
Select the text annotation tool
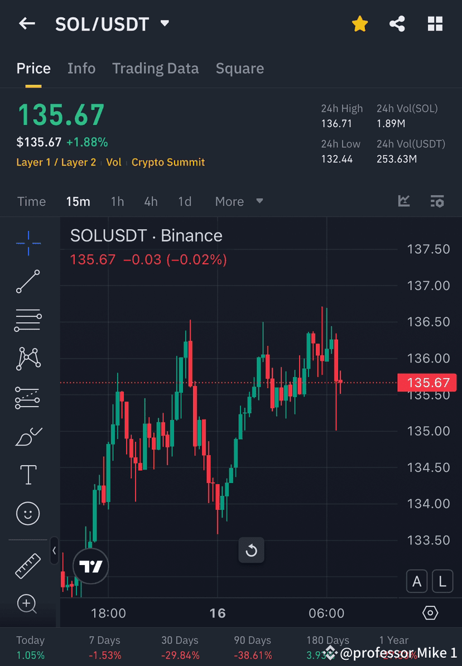(28, 474)
